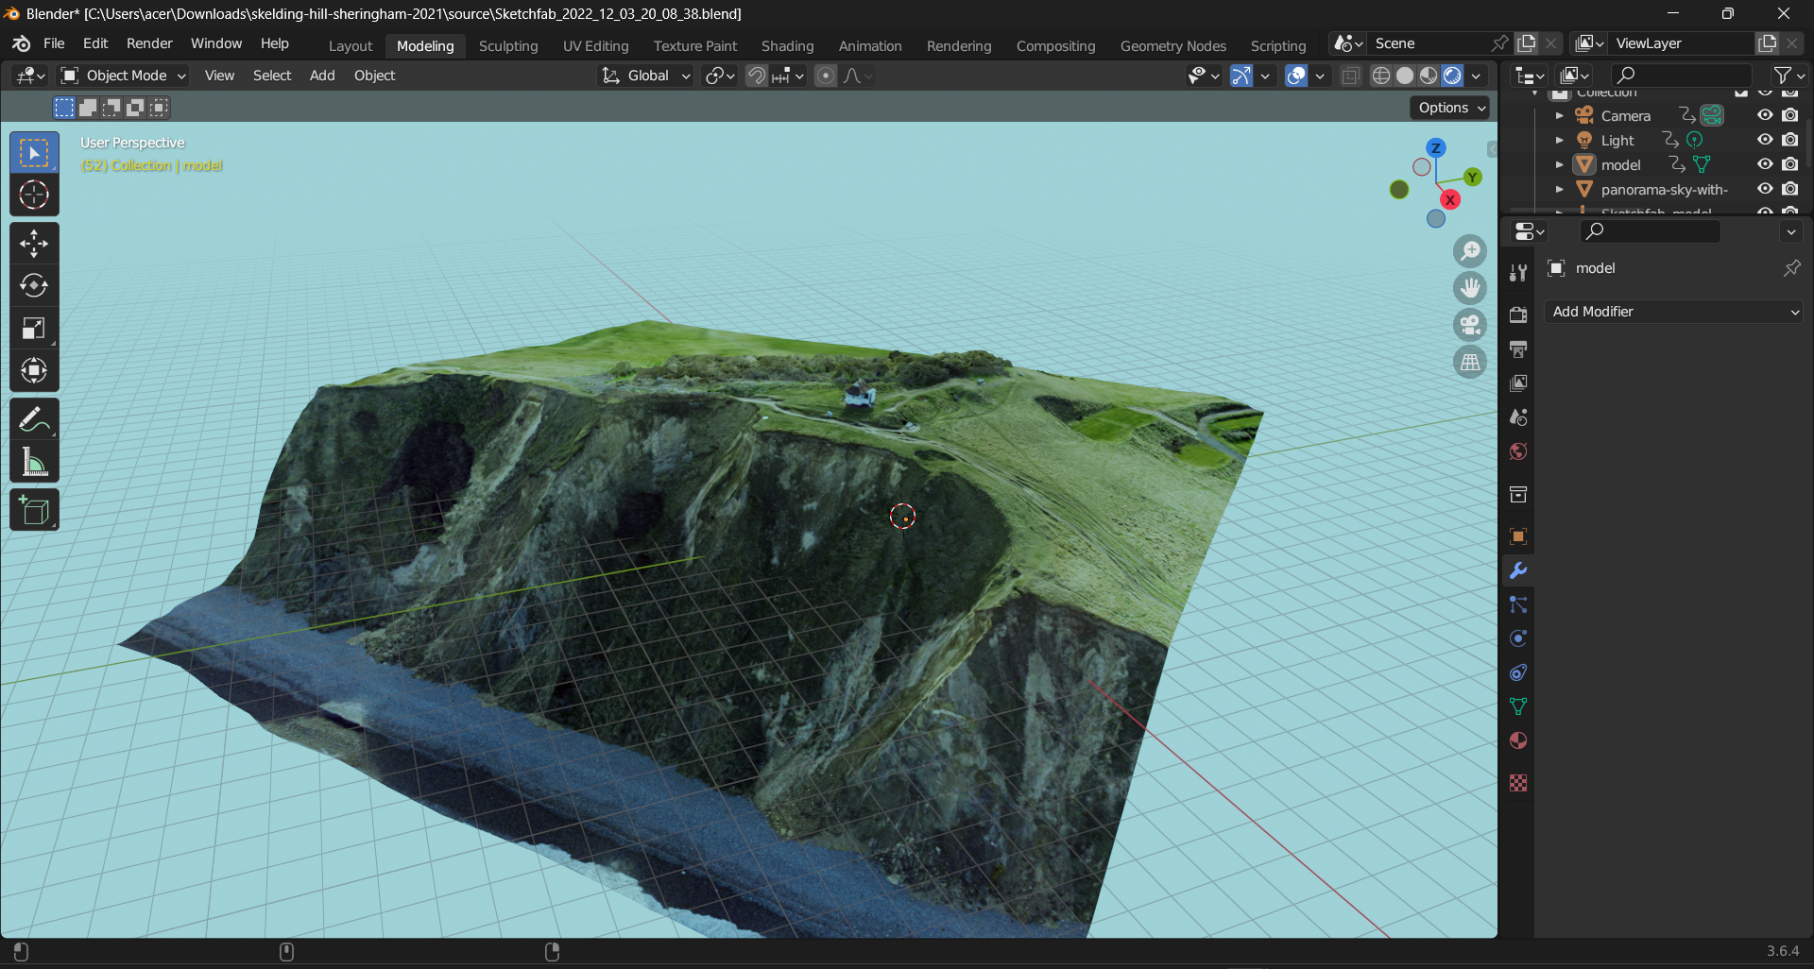Image resolution: width=1814 pixels, height=969 pixels.
Task: Select the Select Box tool
Action: [x=35, y=153]
